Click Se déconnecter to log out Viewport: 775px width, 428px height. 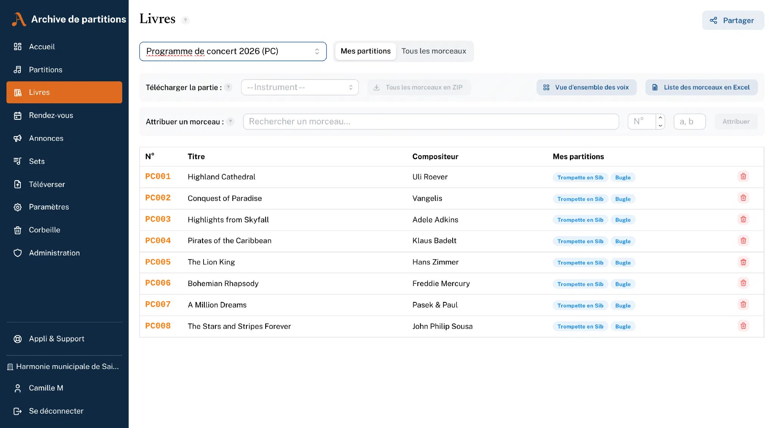64,411
